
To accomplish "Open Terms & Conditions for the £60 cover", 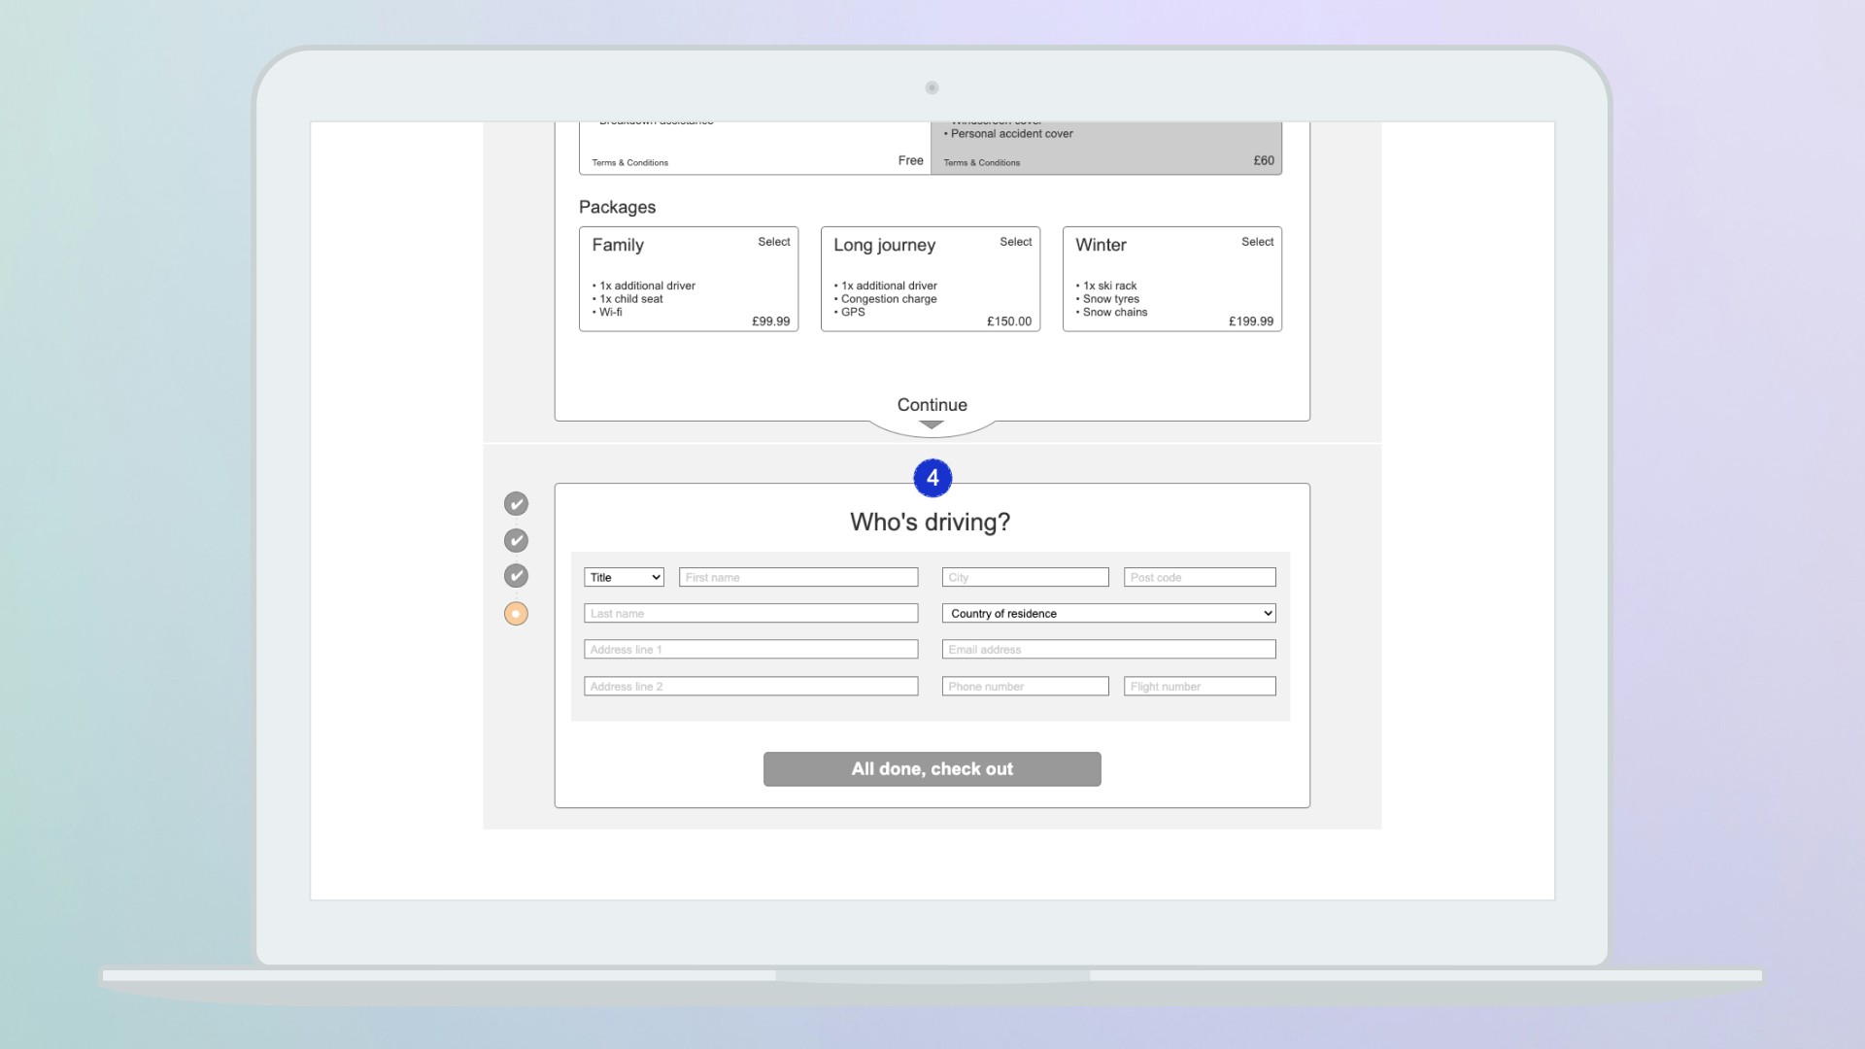I will tap(981, 162).
